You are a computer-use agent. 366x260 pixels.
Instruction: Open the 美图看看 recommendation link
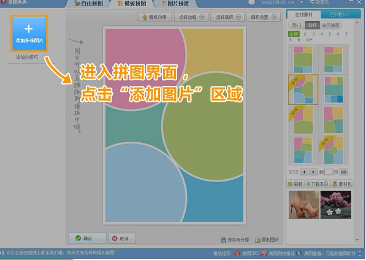point(326,253)
